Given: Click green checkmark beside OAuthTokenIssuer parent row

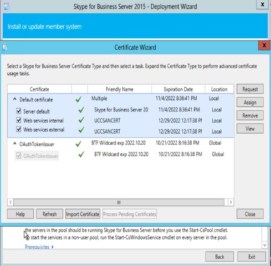Looking at the screenshot, I should 79,144.
